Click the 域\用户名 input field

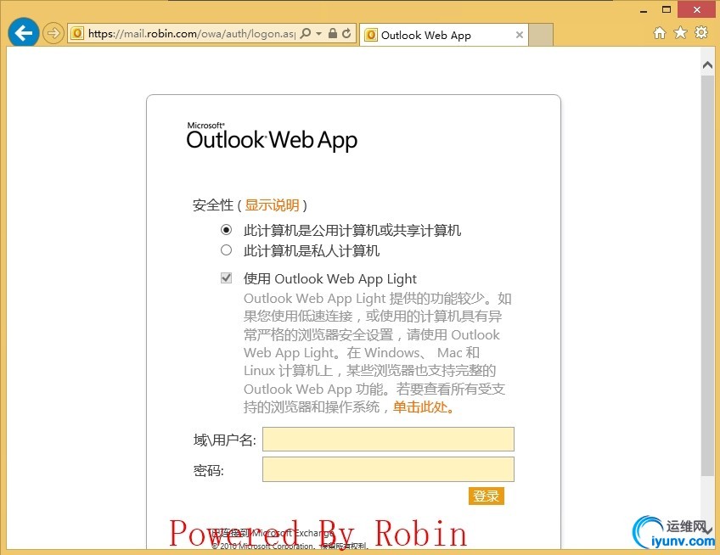[388, 440]
